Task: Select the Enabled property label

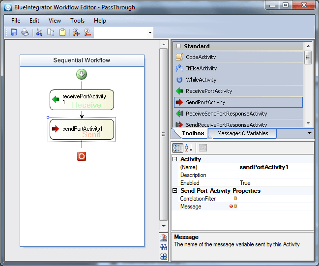Action: tap(190, 183)
